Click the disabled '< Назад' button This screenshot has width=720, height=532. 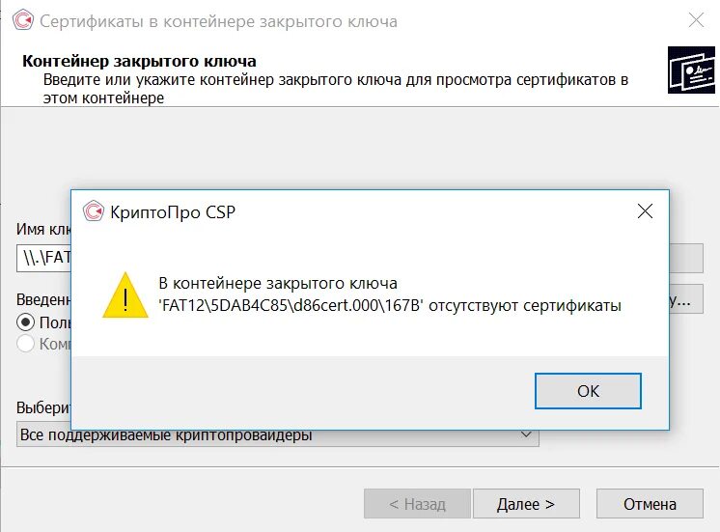(x=417, y=504)
